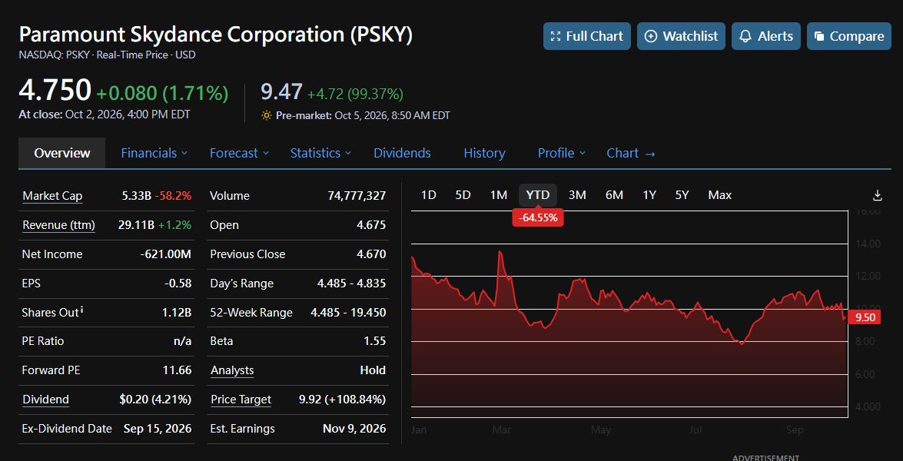
Task: Open the History tab
Action: coord(484,153)
